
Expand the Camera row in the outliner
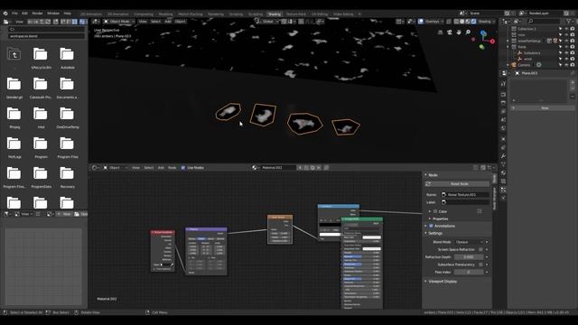click(x=508, y=65)
